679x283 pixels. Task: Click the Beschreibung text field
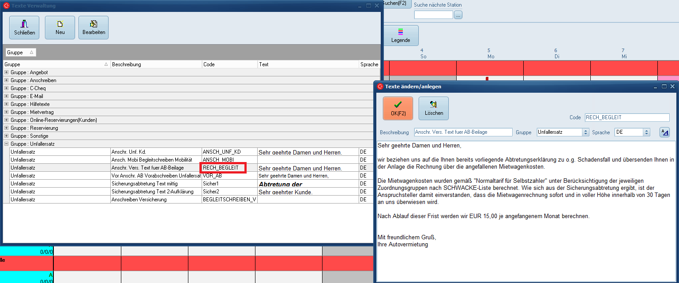coord(463,132)
